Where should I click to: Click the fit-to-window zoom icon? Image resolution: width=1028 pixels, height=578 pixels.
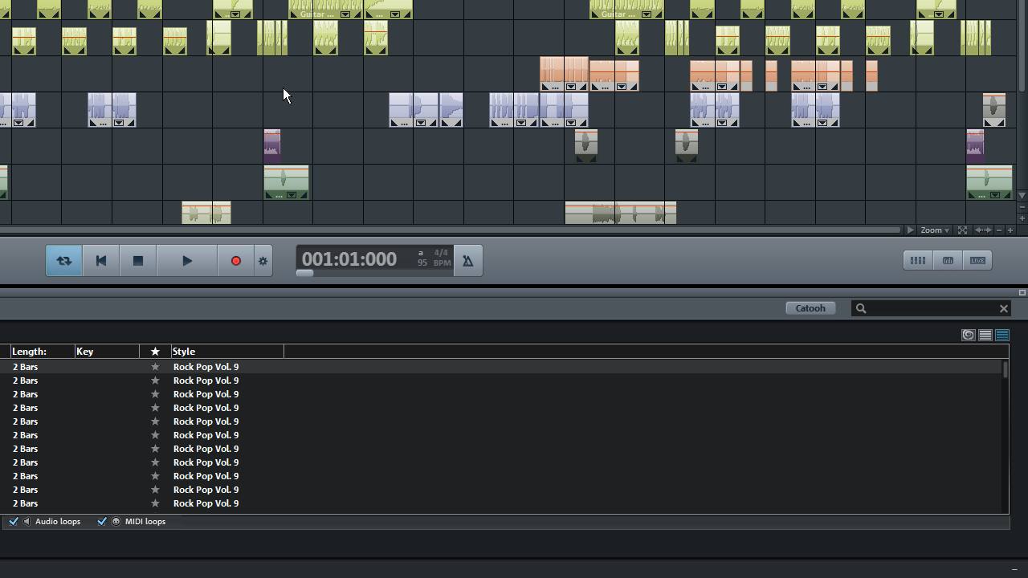[962, 230]
